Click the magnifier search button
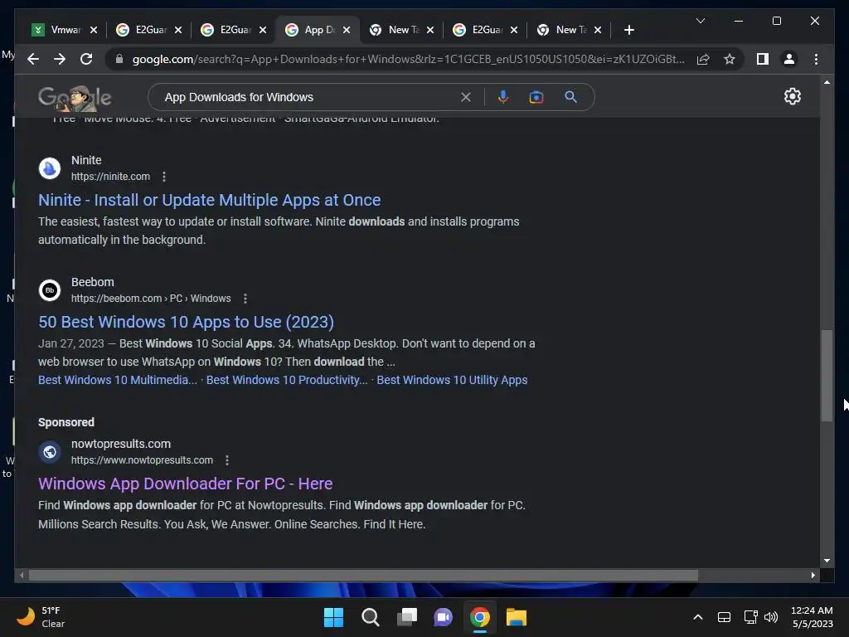Image resolution: width=849 pixels, height=637 pixels. [570, 97]
